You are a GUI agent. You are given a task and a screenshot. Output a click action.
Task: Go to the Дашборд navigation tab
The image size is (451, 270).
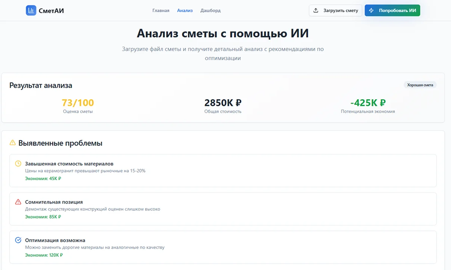(210, 11)
